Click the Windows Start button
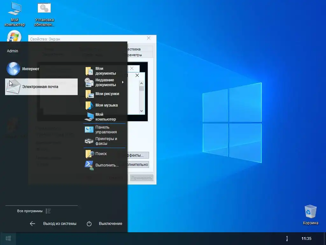 tap(8, 239)
